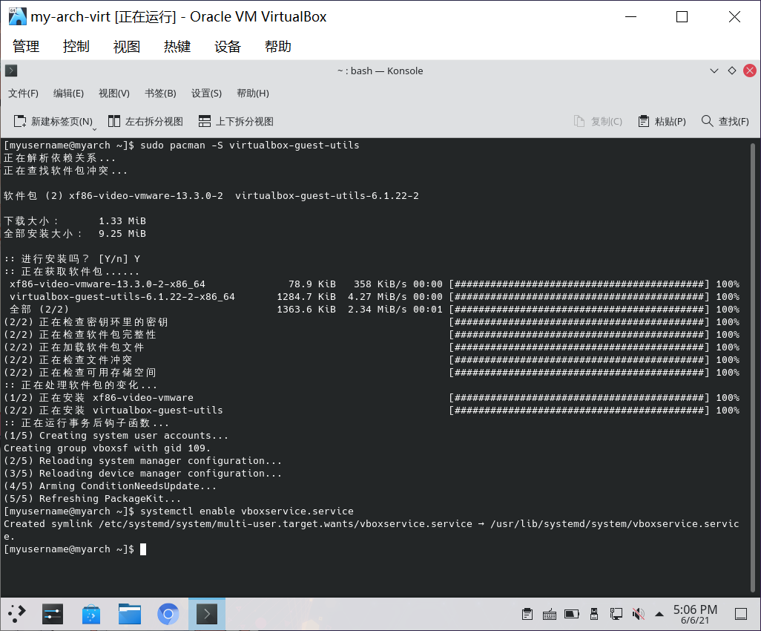Unmute audio via the muted speaker icon
The width and height of the screenshot is (761, 631).
(x=638, y=614)
